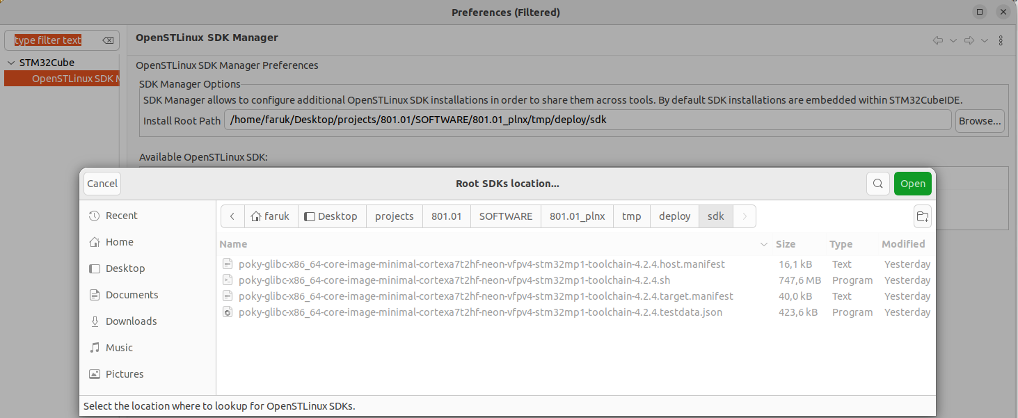Click the forward navigation arrow in Preferences

(969, 40)
